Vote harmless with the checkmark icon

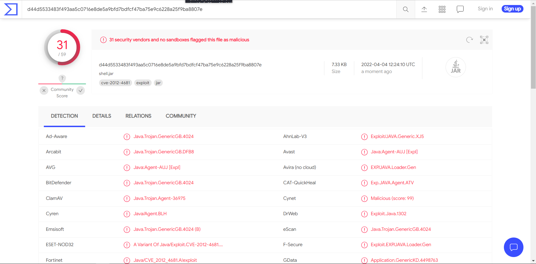click(80, 90)
